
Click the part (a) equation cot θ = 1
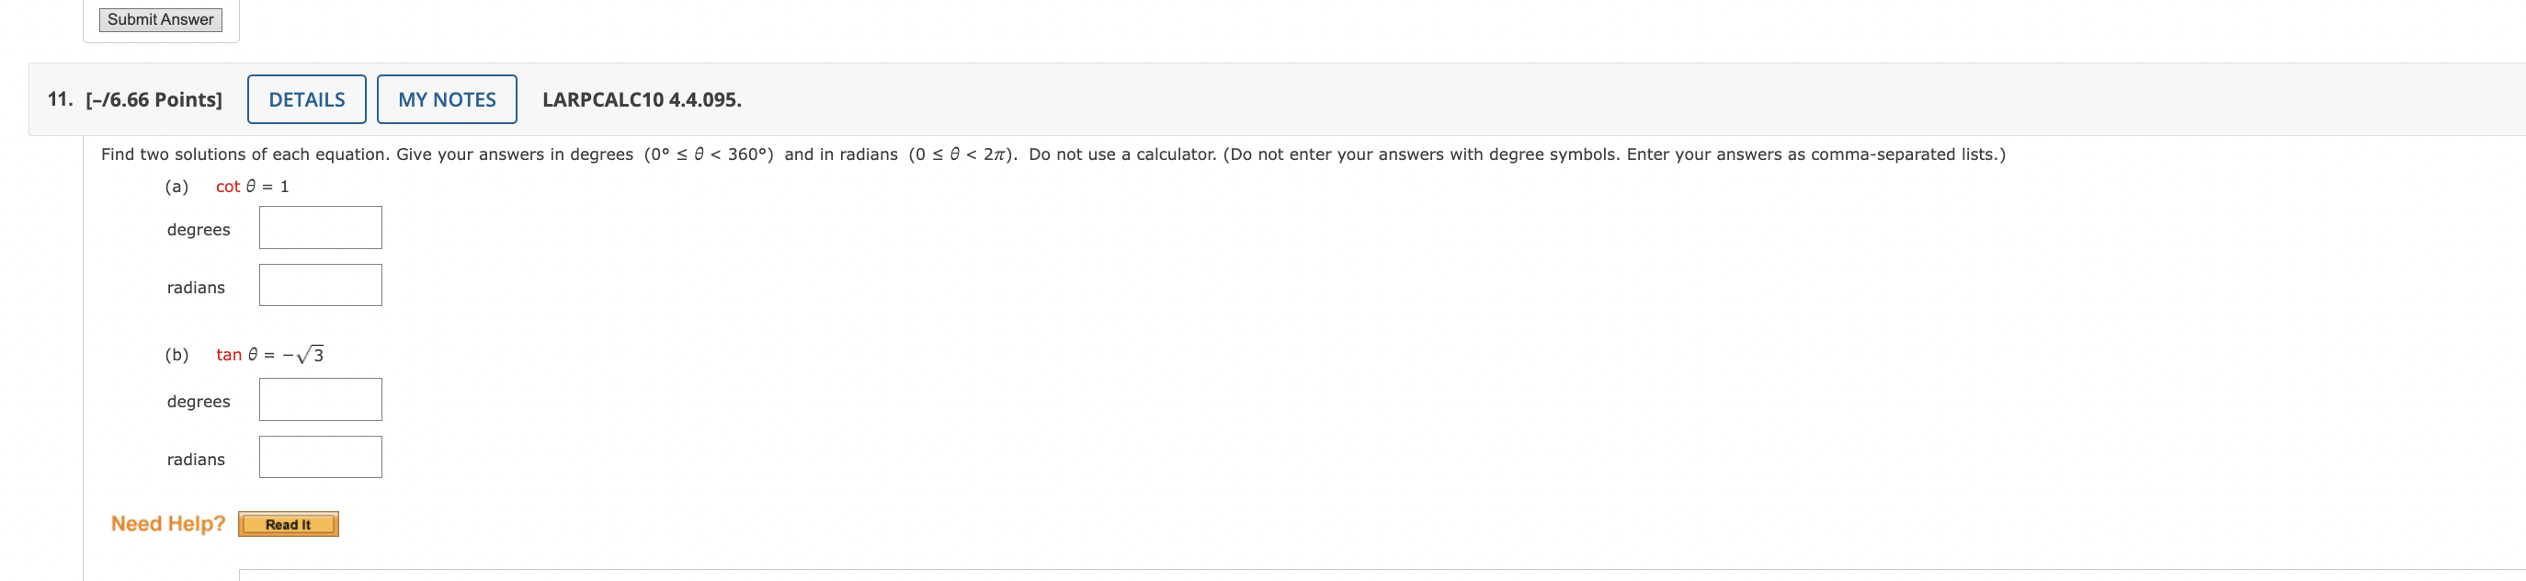tap(251, 186)
